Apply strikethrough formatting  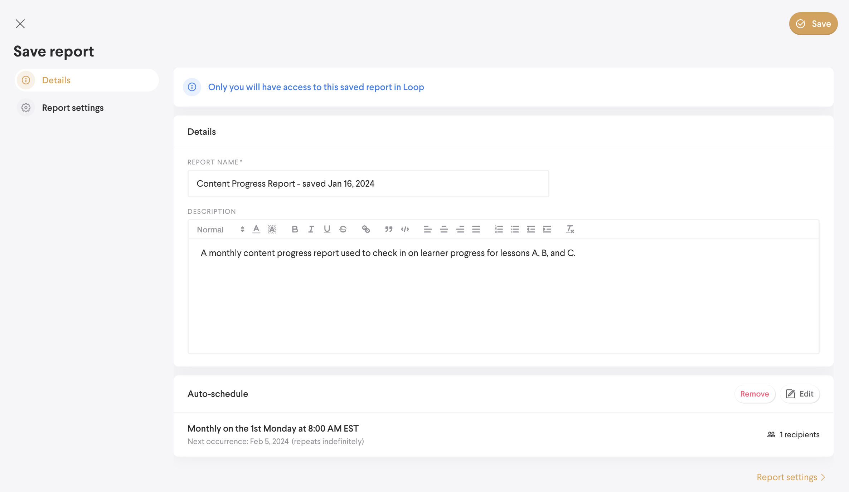click(343, 229)
